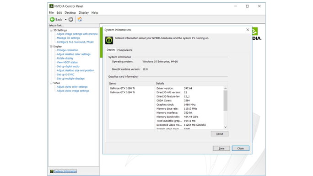Click the System Information link
The image size is (313, 176).
click(65, 171)
